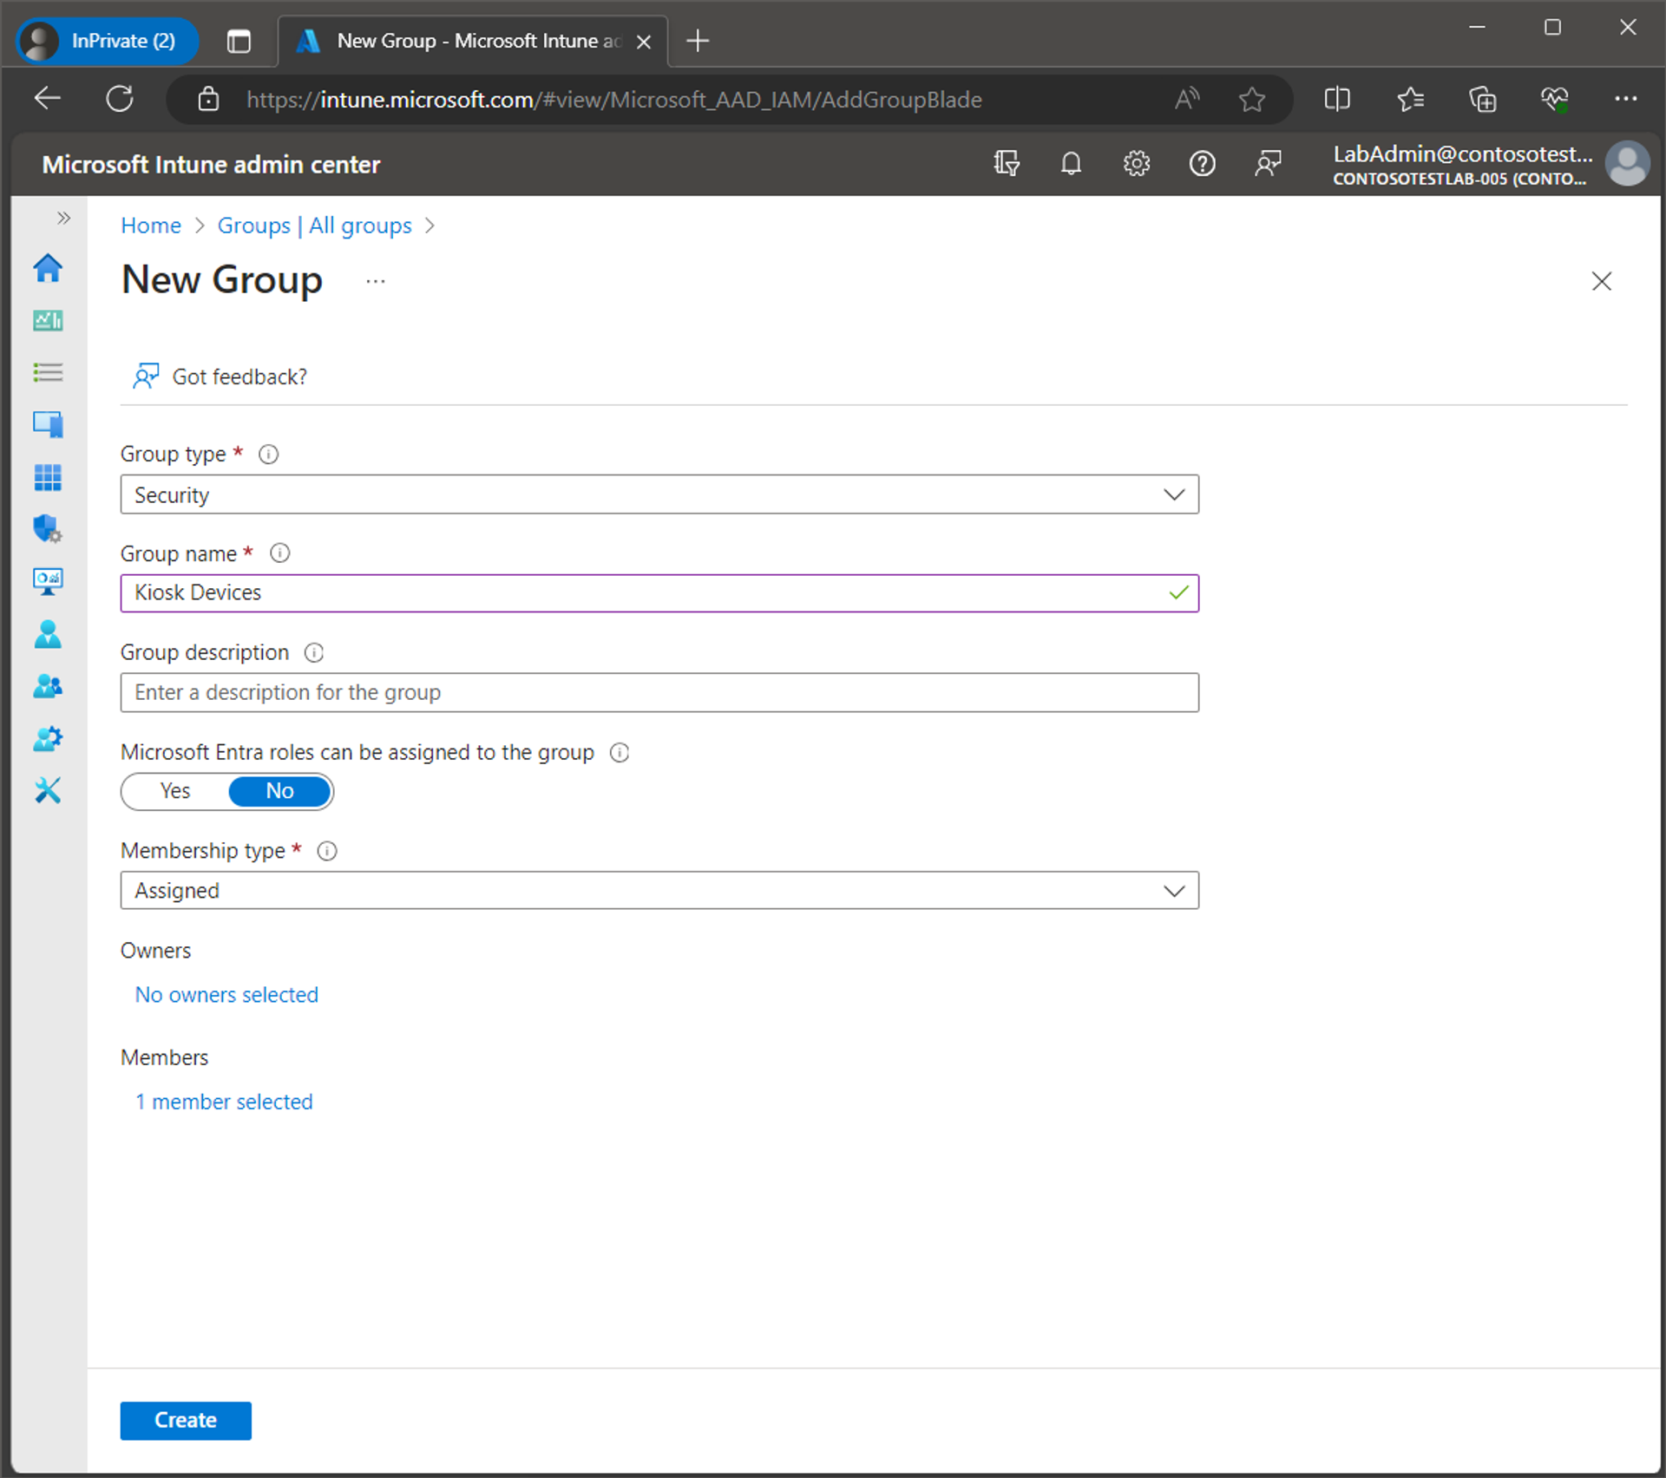
Task: Show info tooltip for Group type
Action: pyautogui.click(x=269, y=455)
